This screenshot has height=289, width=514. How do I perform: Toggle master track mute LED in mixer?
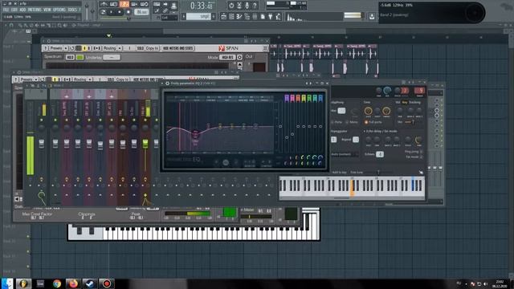(42, 120)
